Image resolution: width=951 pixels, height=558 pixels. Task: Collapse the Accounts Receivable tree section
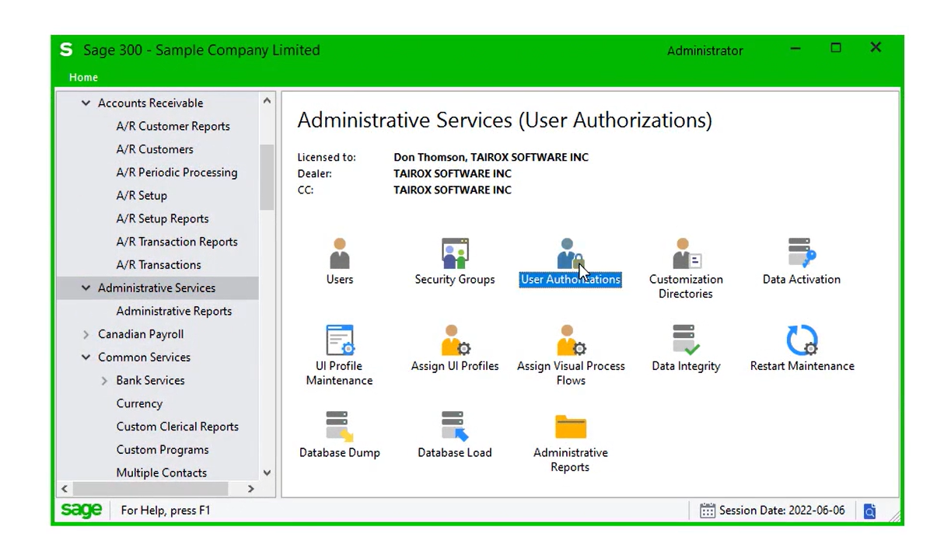click(x=86, y=103)
